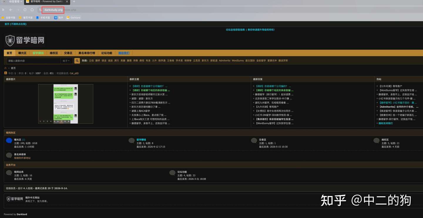Click the 留学暗网 footer logo

[x=15, y=199]
